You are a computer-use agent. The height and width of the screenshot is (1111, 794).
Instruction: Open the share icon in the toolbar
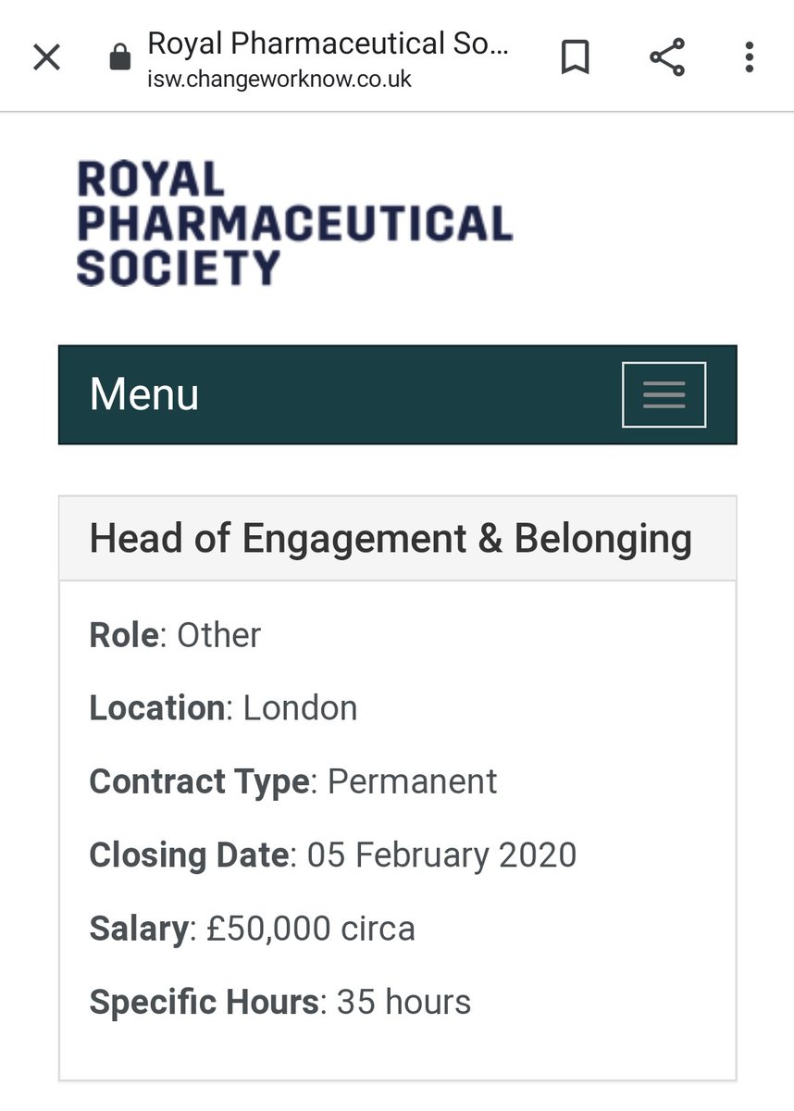click(x=666, y=57)
